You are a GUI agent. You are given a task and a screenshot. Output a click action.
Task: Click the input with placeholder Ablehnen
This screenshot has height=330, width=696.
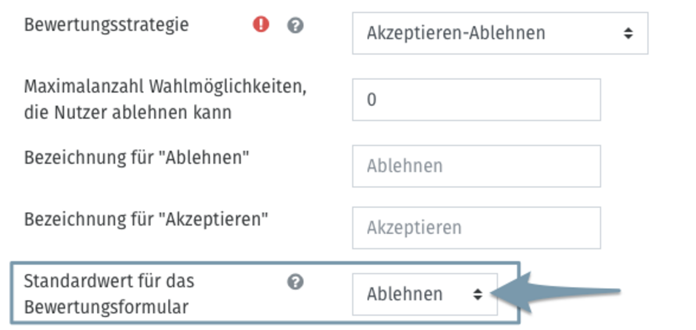click(x=476, y=166)
